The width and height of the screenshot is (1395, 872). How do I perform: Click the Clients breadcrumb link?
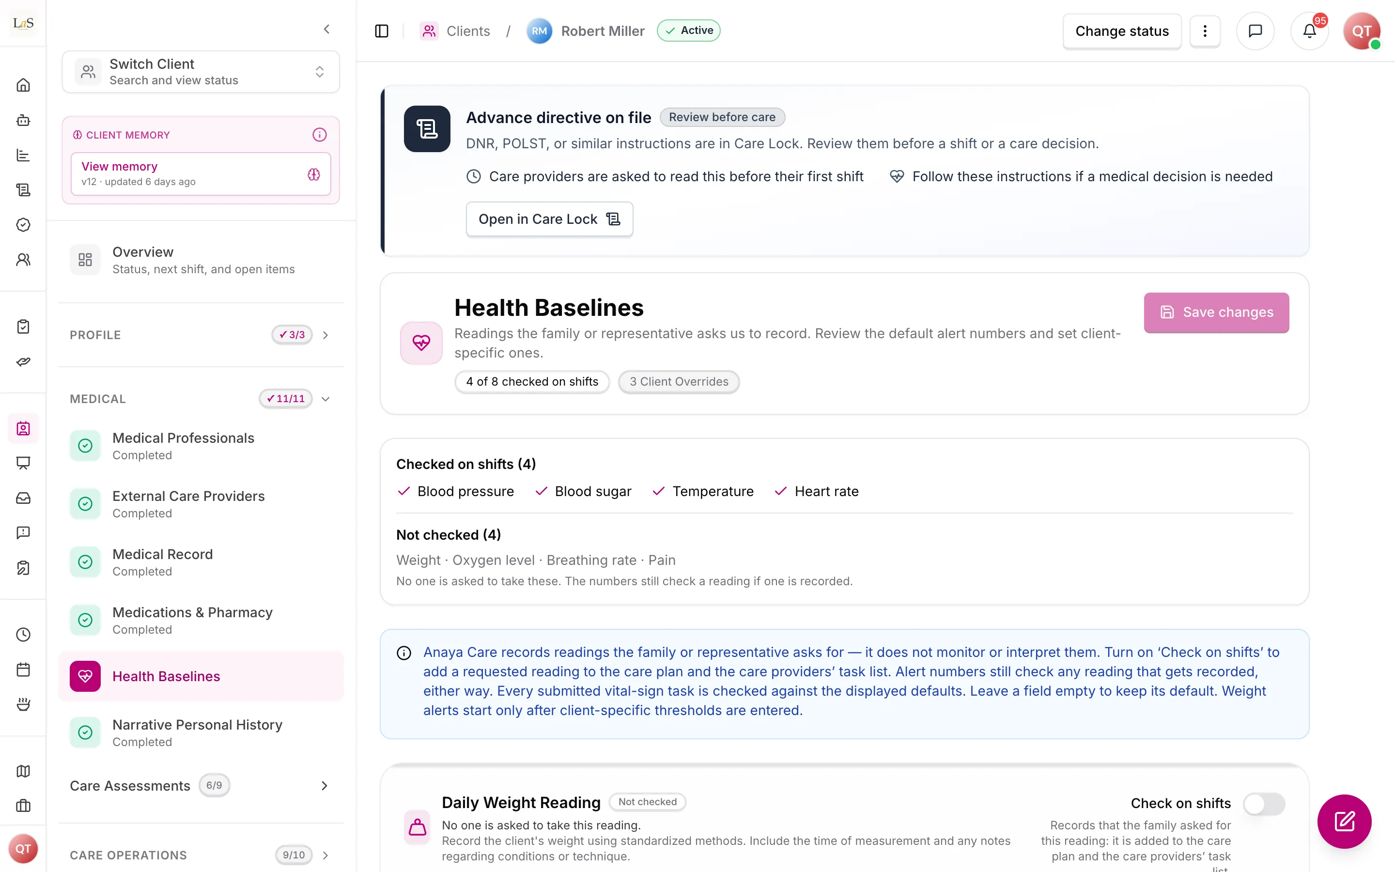coord(455,31)
